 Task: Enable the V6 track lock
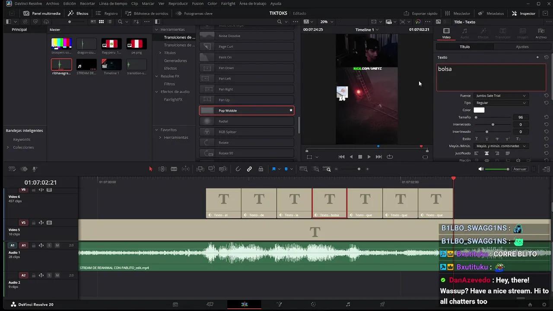[x=34, y=190]
